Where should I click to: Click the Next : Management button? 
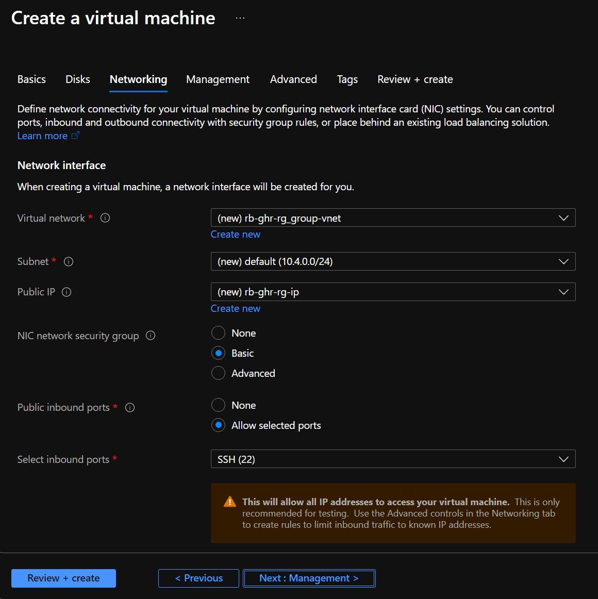309,578
